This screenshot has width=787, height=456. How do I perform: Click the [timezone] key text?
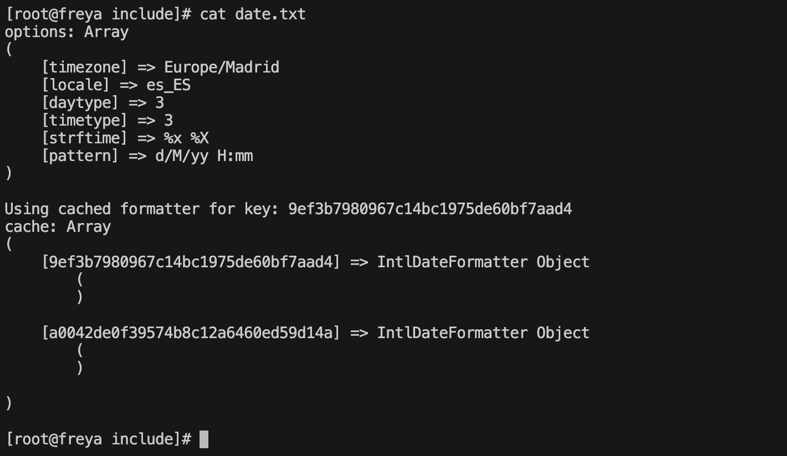(85, 68)
